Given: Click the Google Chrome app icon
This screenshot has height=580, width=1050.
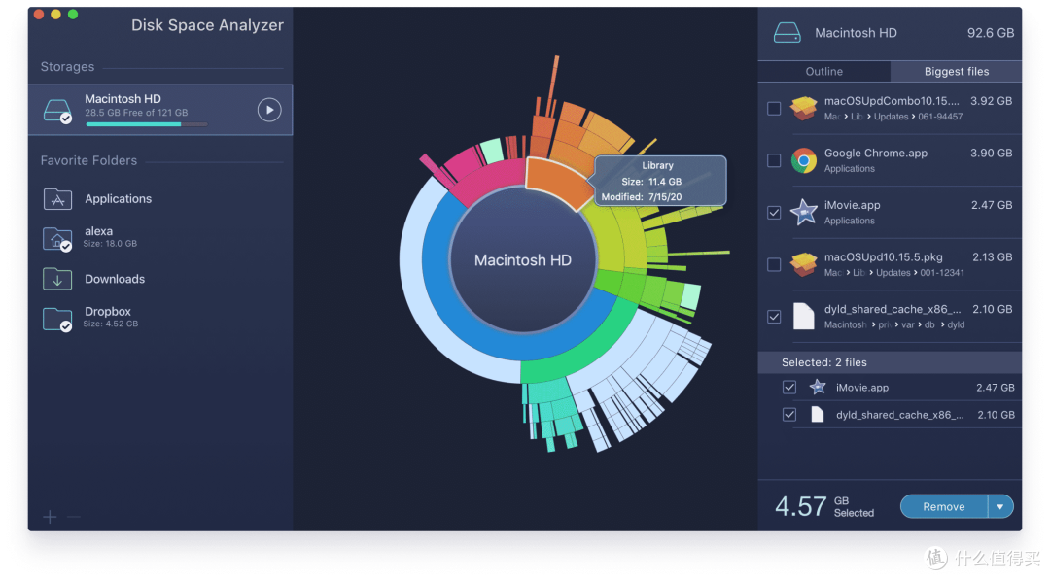Looking at the screenshot, I should coord(804,160).
